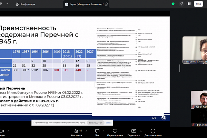The height and width of the screenshot is (138, 207).
Task: Click the Отреагировать heart icon
Action: pos(115,131)
